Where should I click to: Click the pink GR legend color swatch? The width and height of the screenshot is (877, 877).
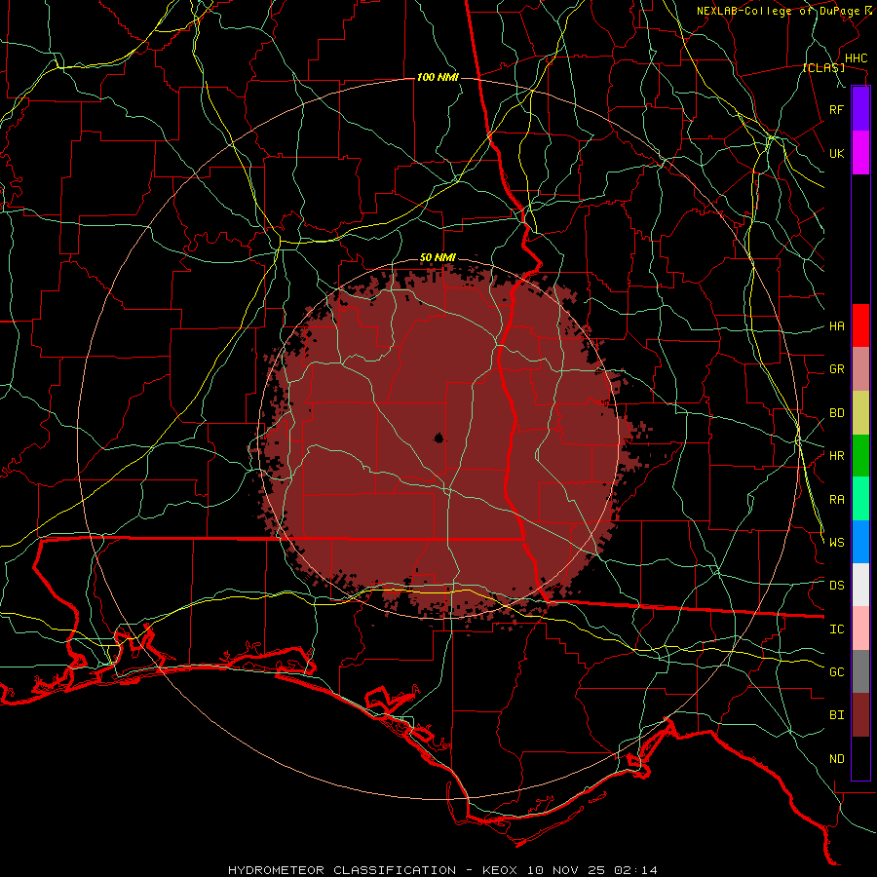(860, 369)
